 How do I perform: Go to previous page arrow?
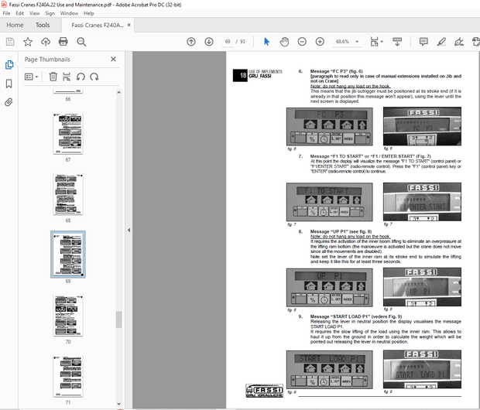tap(191, 42)
